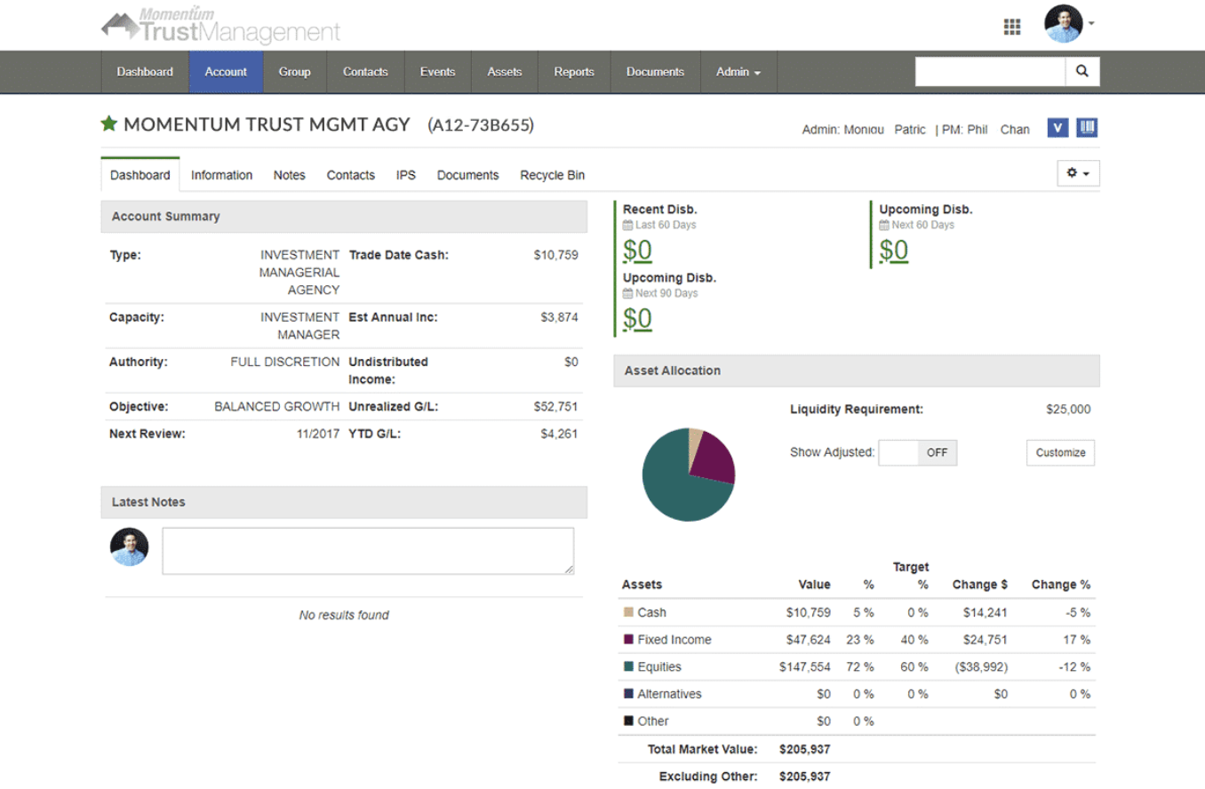Click into the Latest Notes text box

[x=368, y=551]
